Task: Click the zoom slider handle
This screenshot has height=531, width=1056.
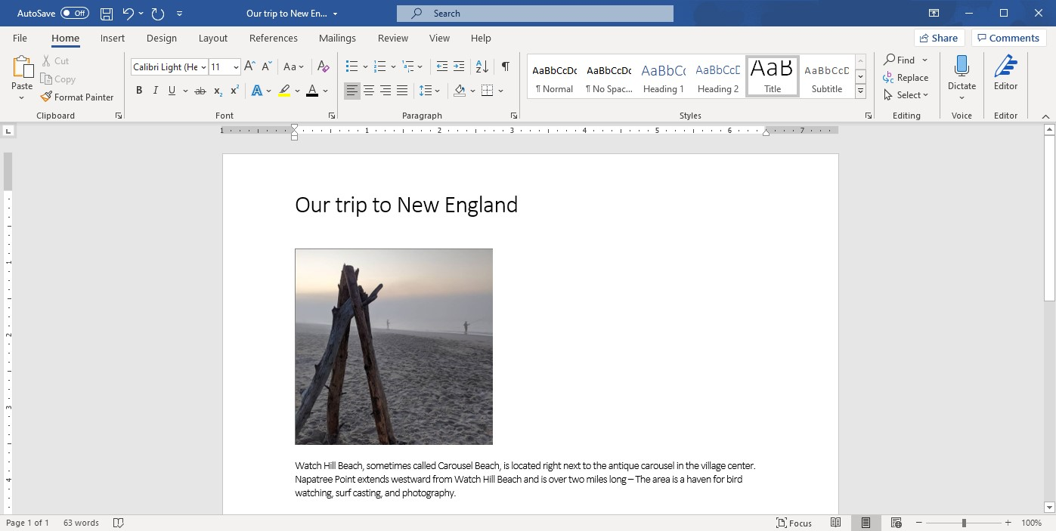Action: coord(964,523)
